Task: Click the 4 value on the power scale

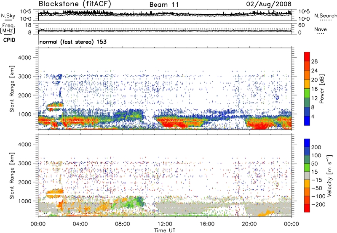Action: pos(313,116)
